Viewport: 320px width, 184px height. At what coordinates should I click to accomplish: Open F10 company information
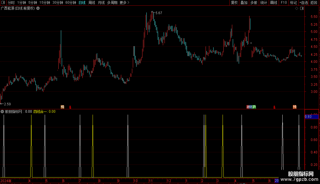[284, 3]
